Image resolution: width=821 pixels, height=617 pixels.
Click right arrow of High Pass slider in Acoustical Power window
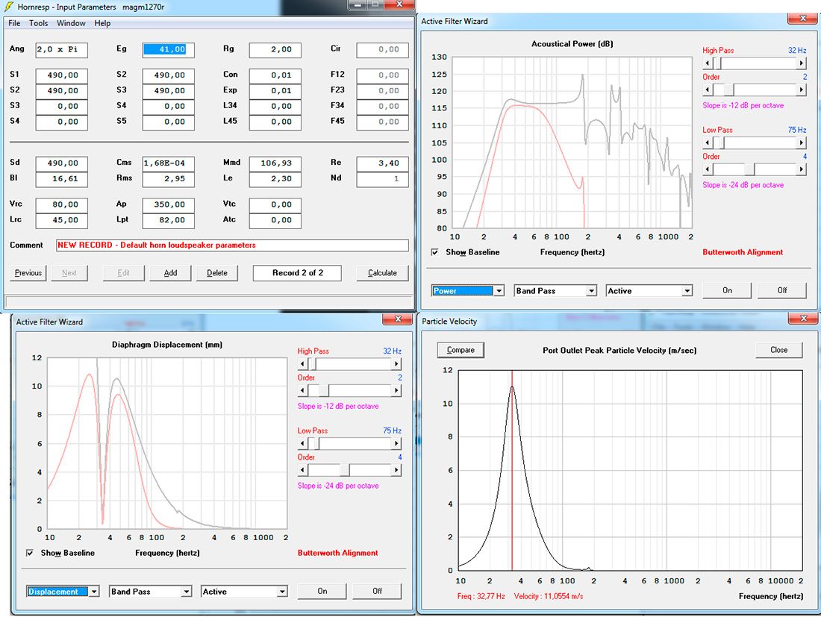pyautogui.click(x=802, y=63)
